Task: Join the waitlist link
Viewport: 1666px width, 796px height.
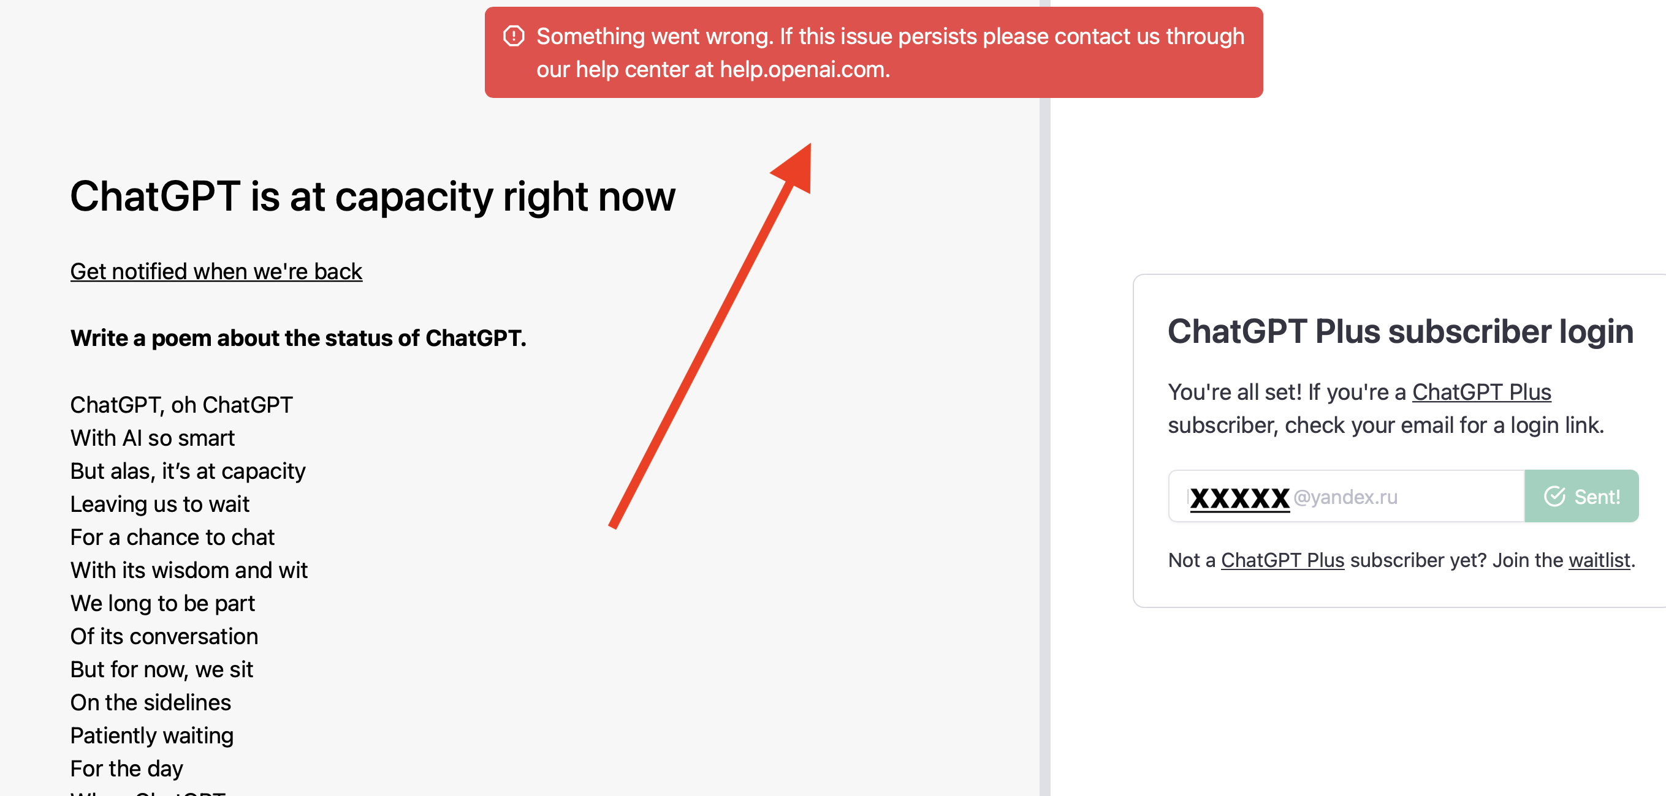Action: [1599, 560]
